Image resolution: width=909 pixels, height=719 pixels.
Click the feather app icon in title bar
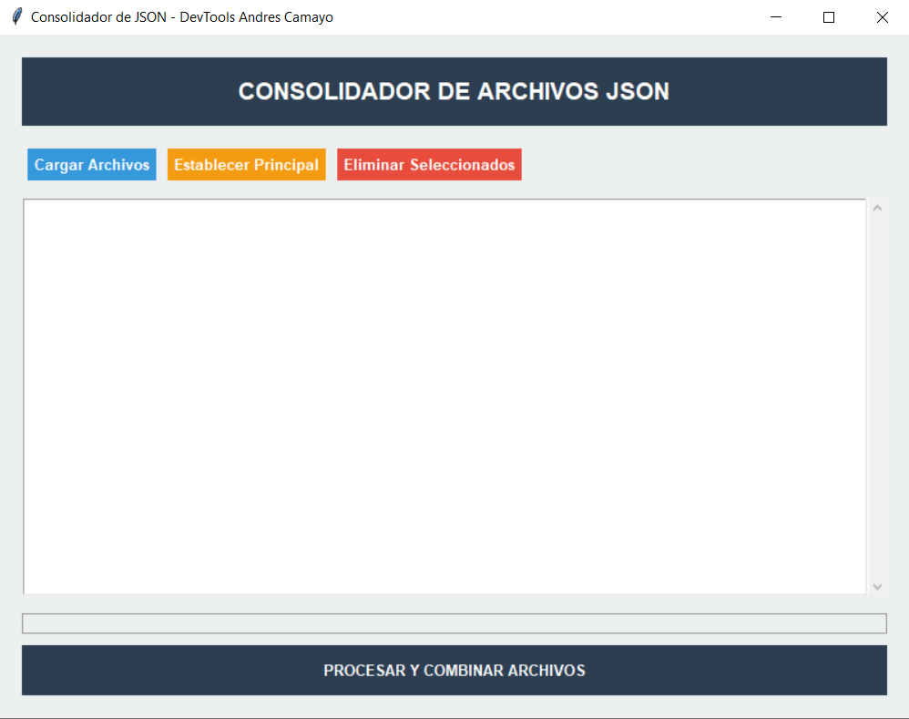click(16, 17)
